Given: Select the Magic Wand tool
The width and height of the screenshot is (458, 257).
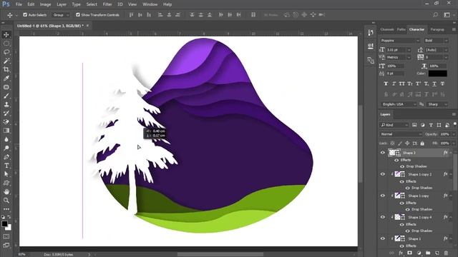Looking at the screenshot, I should pyautogui.click(x=6, y=61).
